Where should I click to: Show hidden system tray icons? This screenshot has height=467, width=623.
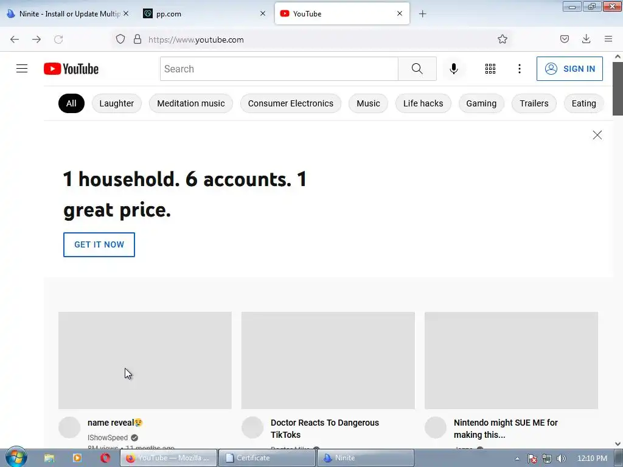click(517, 458)
